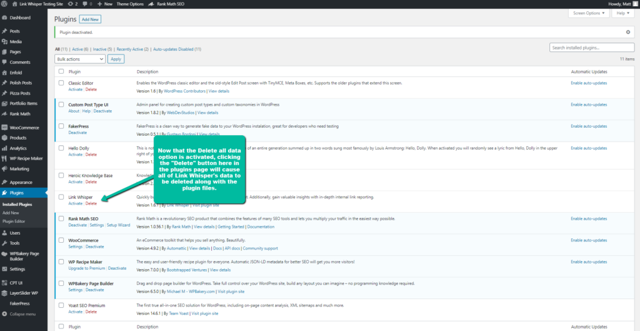Click the WooCommerce sidebar icon
The image size is (640, 331).
(4, 128)
